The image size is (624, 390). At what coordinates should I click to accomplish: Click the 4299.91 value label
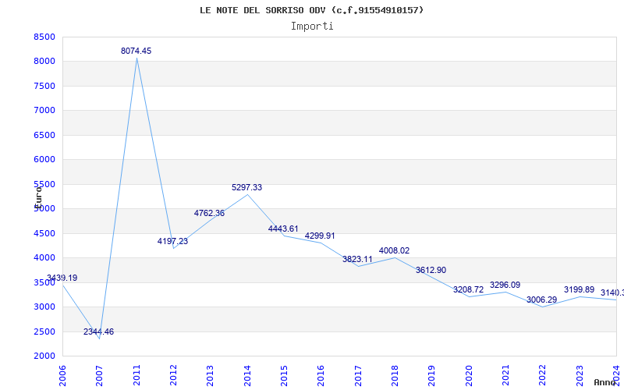(x=320, y=236)
